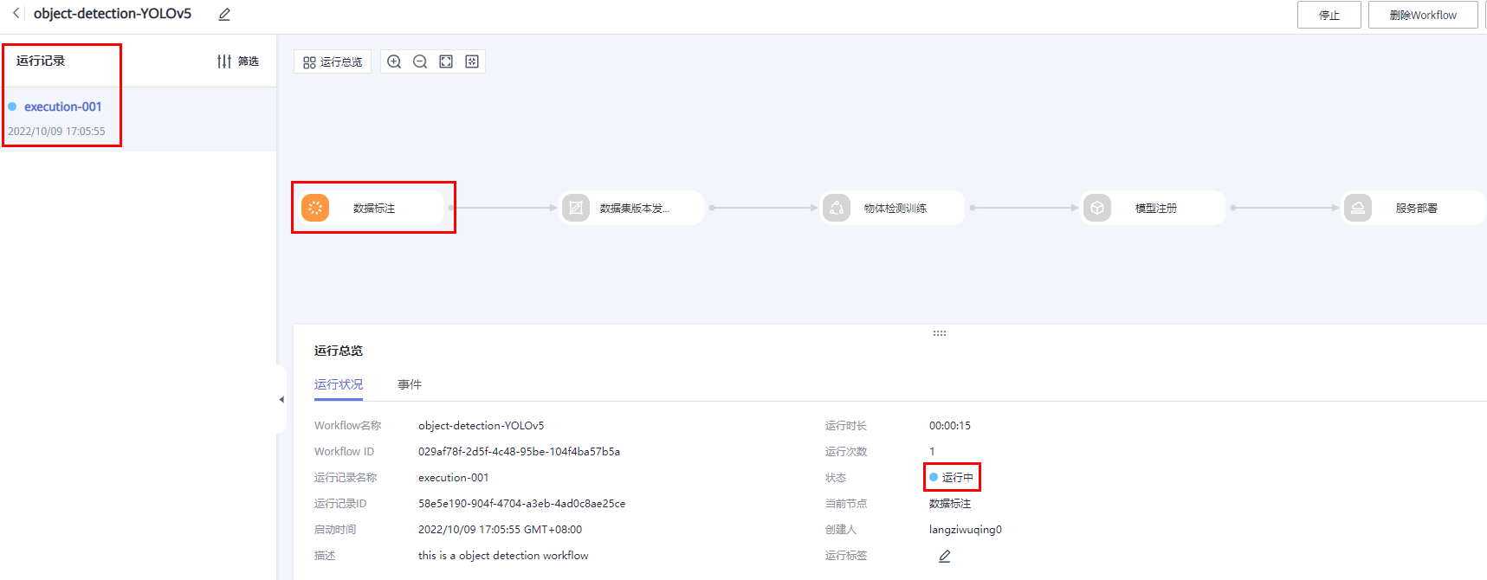Edit the 运行标签 with pencil icon
The height and width of the screenshot is (580, 1487).
point(944,556)
